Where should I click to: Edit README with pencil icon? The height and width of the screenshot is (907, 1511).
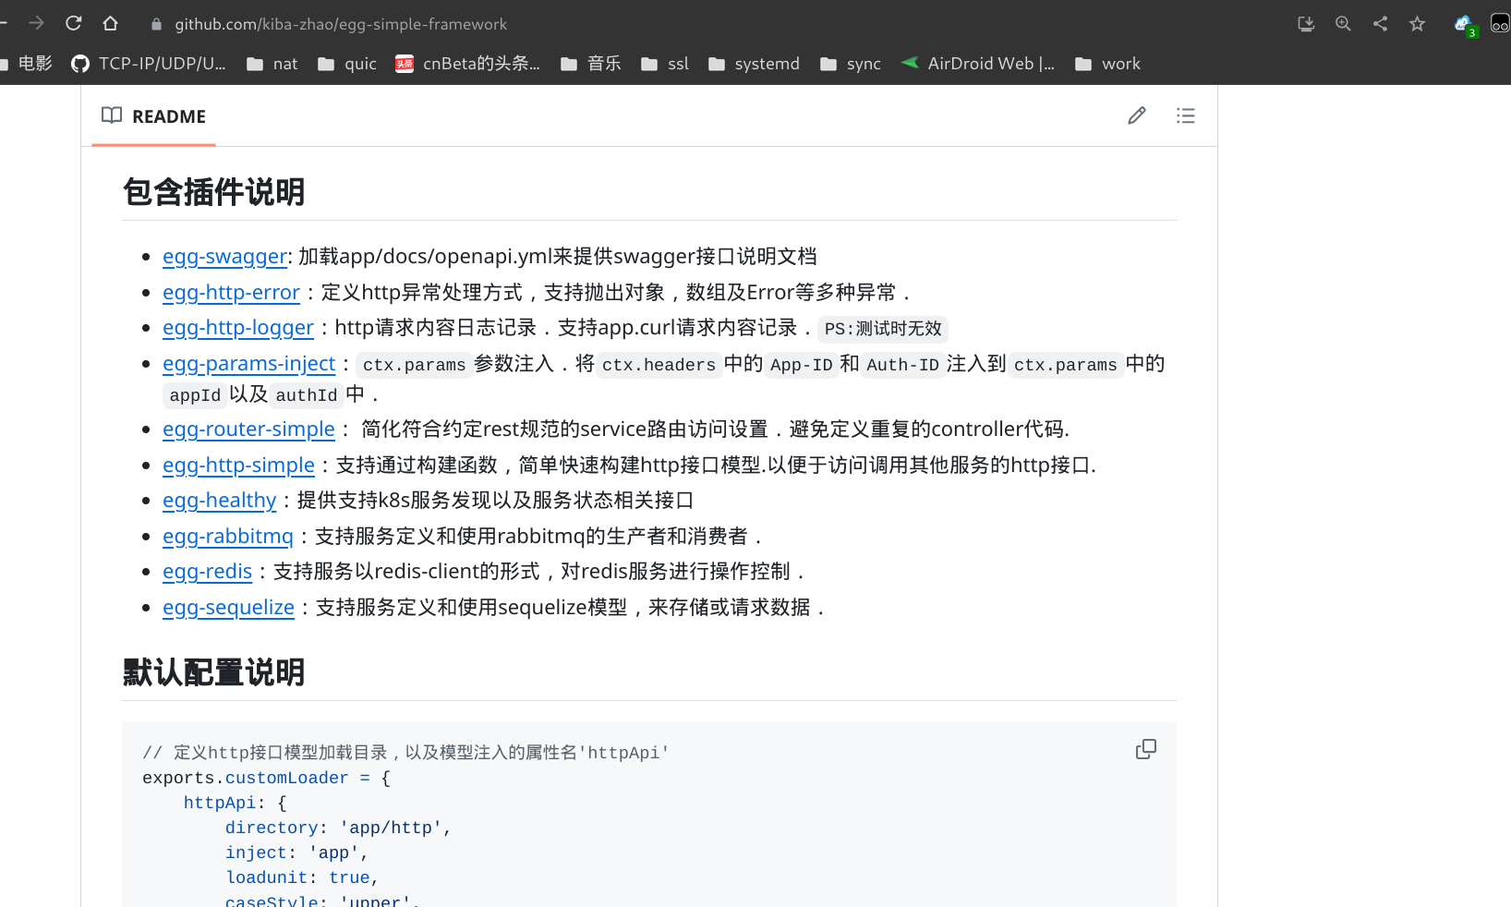click(x=1137, y=115)
